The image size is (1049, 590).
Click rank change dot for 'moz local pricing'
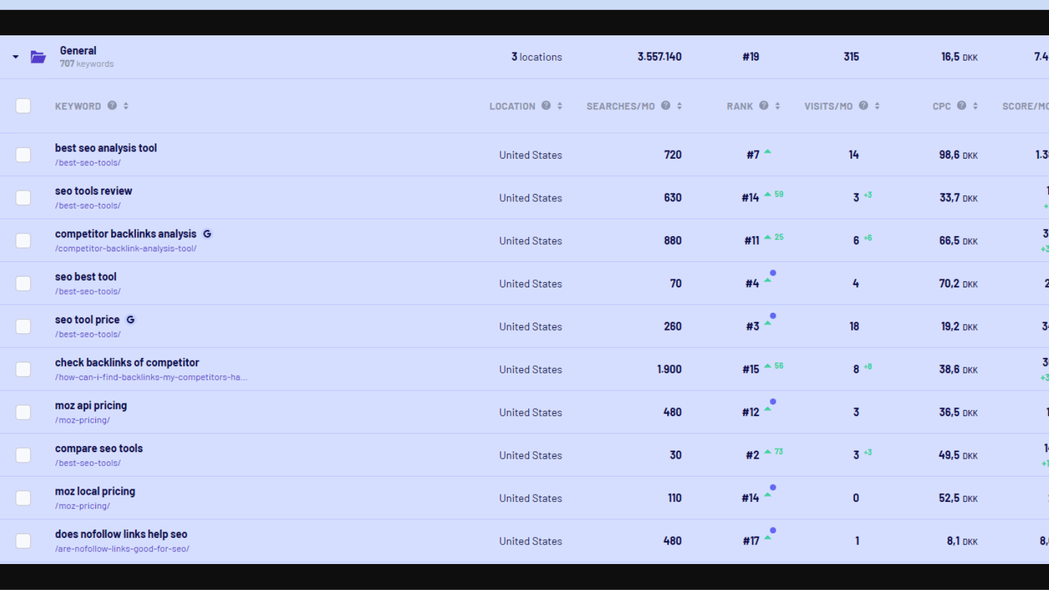773,487
